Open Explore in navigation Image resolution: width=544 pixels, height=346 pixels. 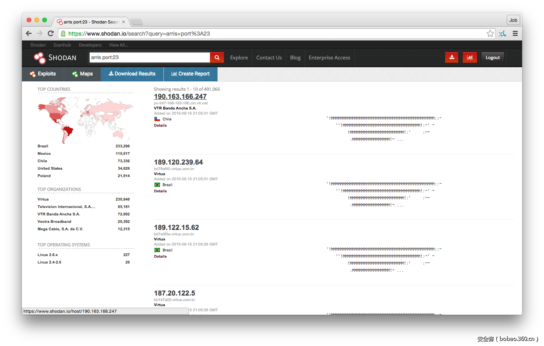(x=239, y=57)
